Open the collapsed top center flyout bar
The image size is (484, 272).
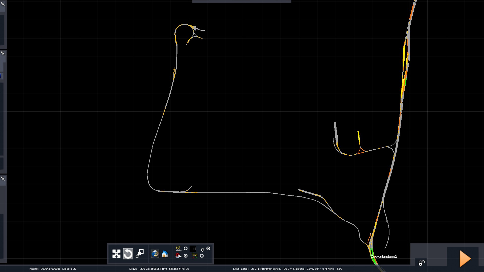(241, 2)
